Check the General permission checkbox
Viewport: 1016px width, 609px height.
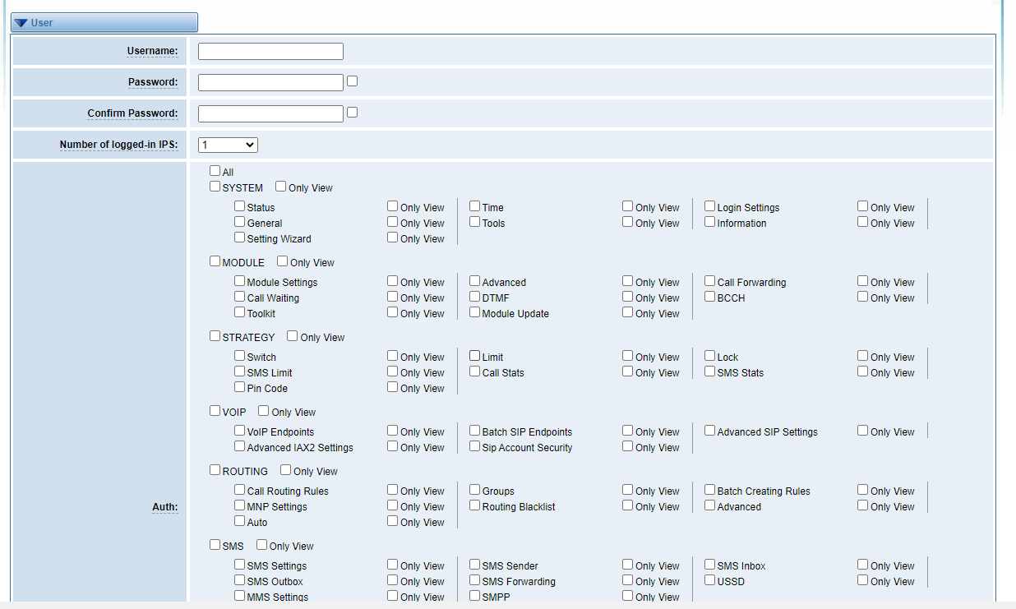tap(239, 222)
